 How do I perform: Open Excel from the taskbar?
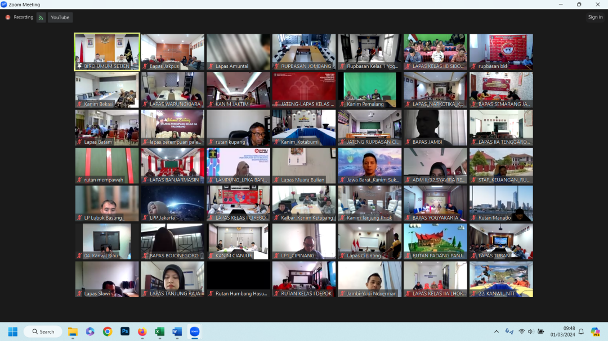tap(159, 331)
